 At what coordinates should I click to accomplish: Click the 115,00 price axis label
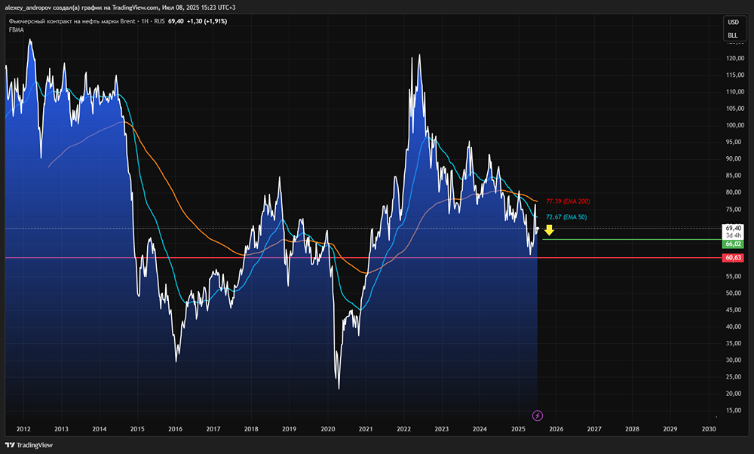coord(734,75)
